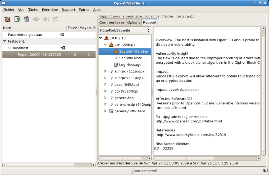The width and height of the screenshot is (269, 175).
Task: Click plug icon beside Paramètres globaux
Action: tap(62, 35)
